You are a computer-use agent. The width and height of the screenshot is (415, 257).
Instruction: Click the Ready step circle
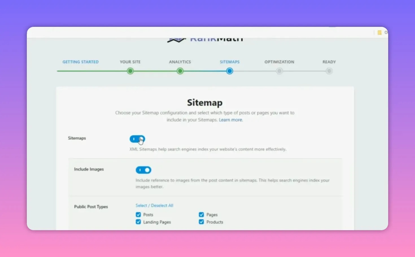[x=329, y=71]
